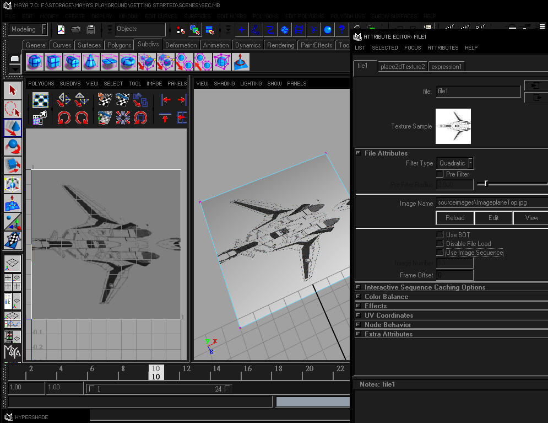Create a subdiv sphere from the shelf
This screenshot has width=548, height=423.
(x=35, y=62)
